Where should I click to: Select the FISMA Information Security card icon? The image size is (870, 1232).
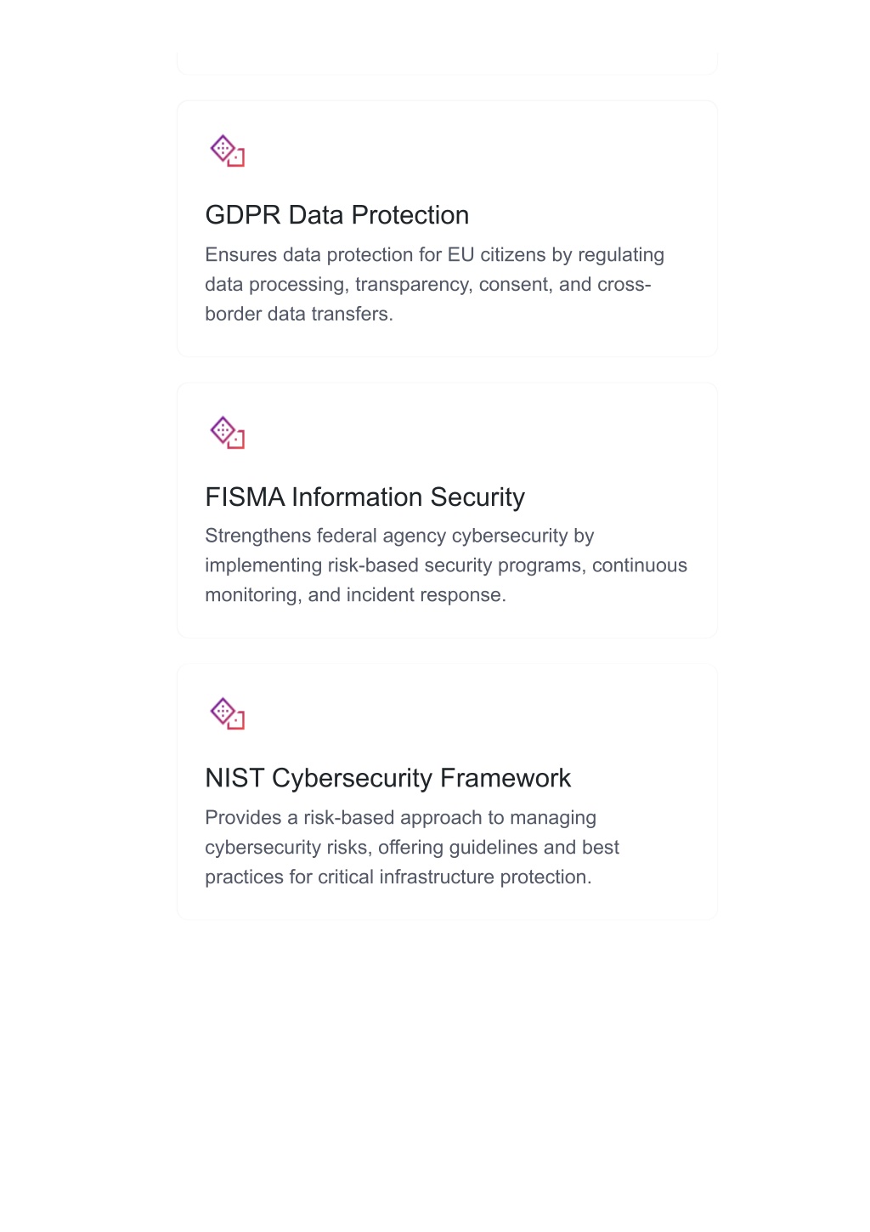(228, 432)
